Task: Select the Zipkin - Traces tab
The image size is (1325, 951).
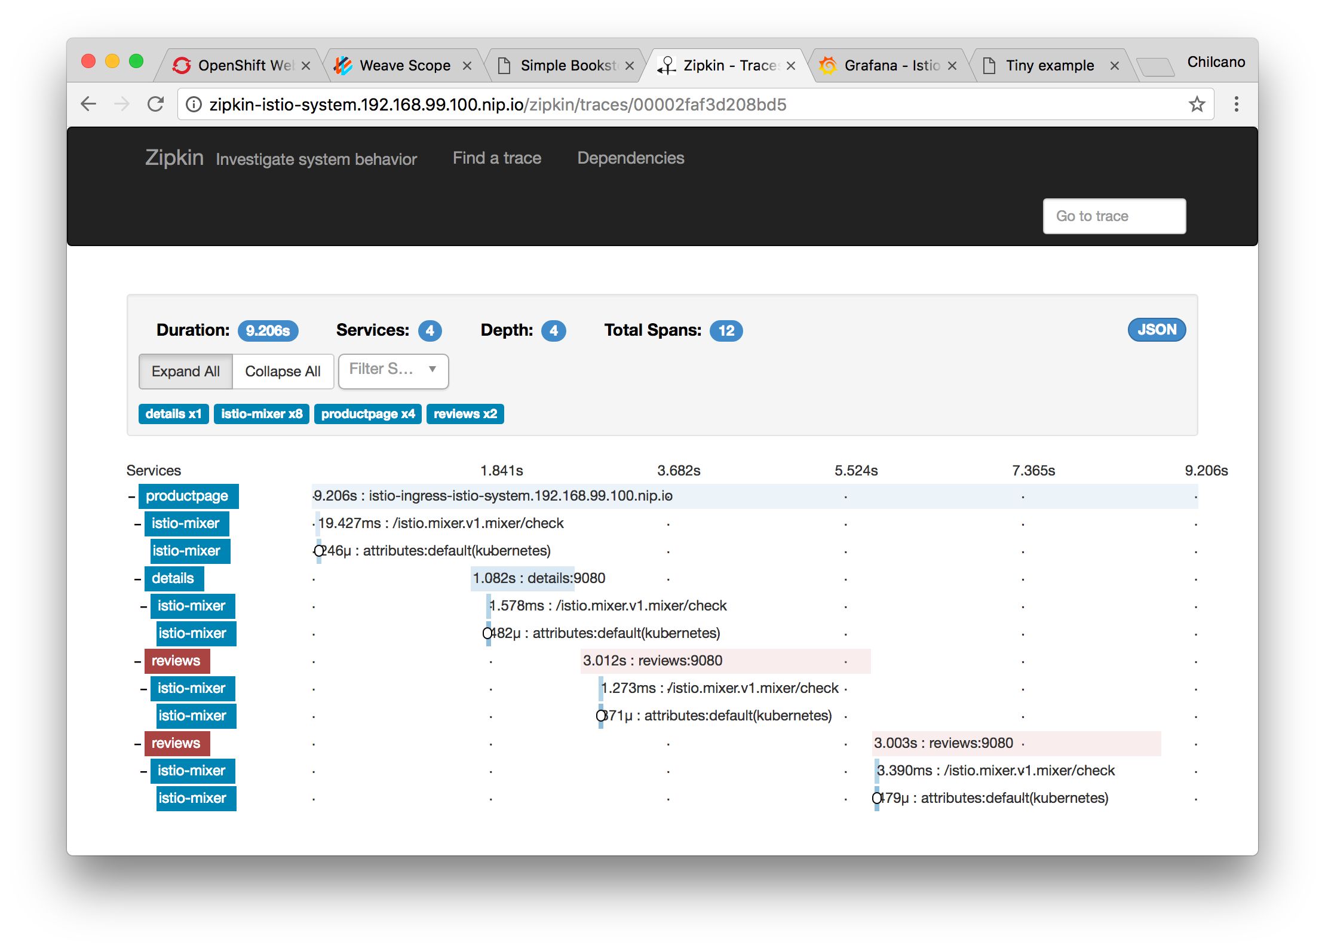Action: pyautogui.click(x=726, y=65)
